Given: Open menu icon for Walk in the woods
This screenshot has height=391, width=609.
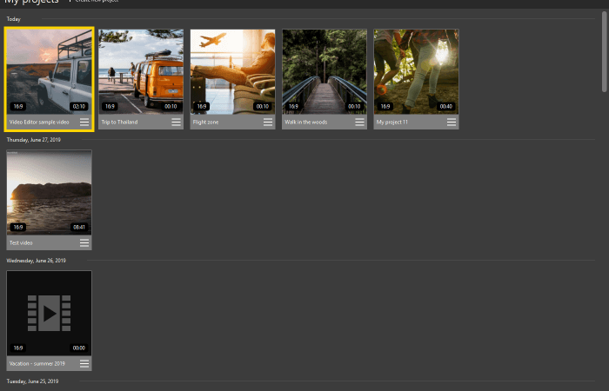Looking at the screenshot, I should pos(359,123).
